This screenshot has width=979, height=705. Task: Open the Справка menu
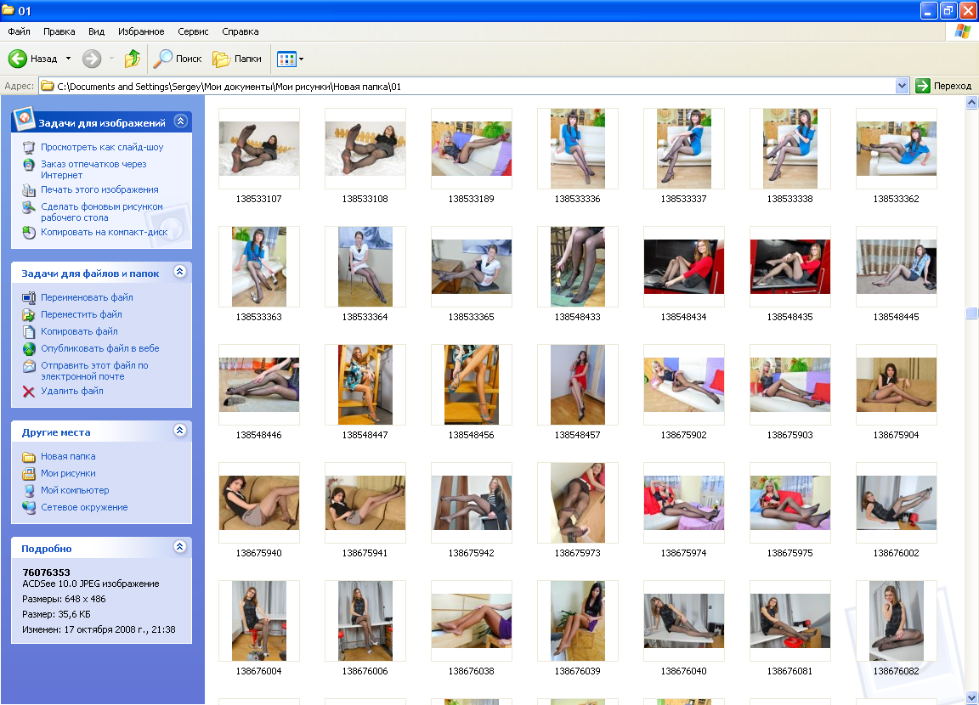coord(241,31)
